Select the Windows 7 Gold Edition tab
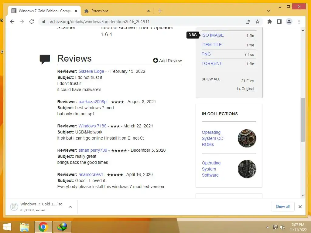The height and width of the screenshot is (233, 311). coord(44,11)
